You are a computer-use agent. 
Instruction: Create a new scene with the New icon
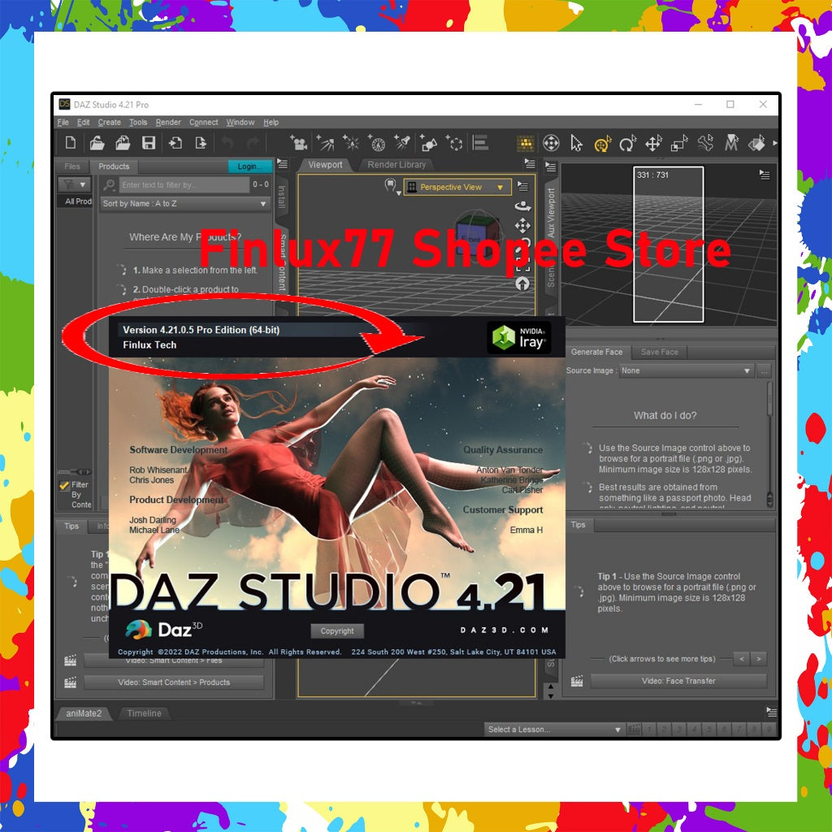(71, 143)
